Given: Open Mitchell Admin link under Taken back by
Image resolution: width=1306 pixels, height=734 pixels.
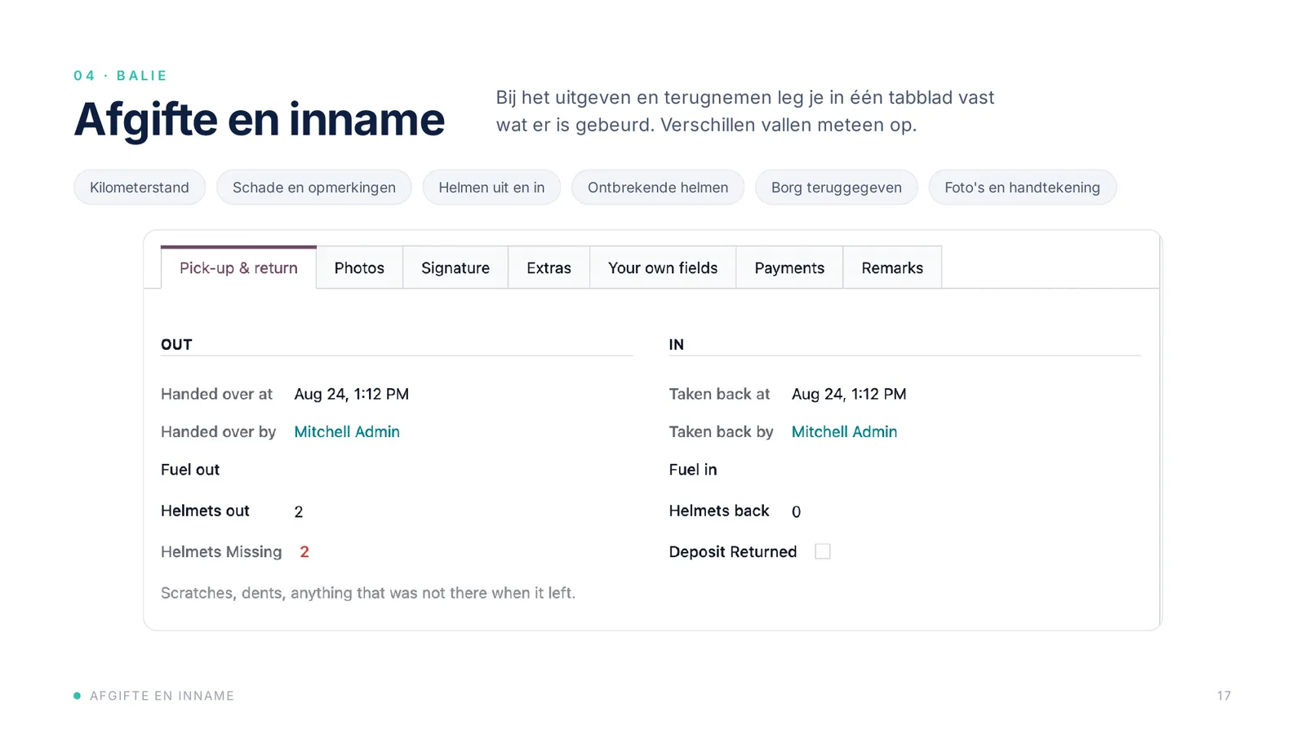Looking at the screenshot, I should pyautogui.click(x=844, y=431).
